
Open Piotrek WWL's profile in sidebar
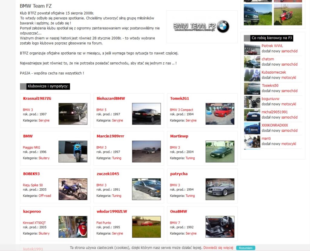click(x=272, y=46)
